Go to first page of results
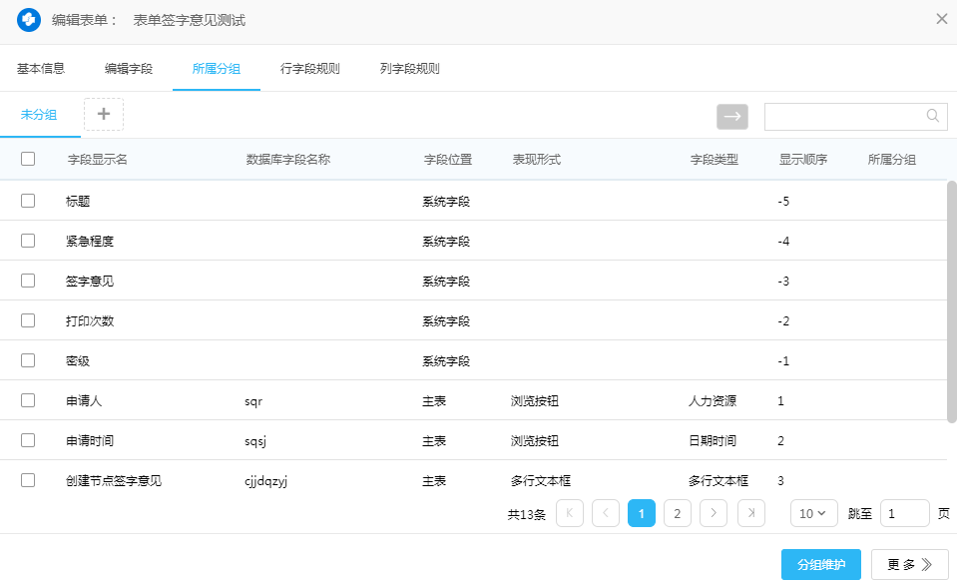Screen dimensions: 957x586 click(x=570, y=513)
